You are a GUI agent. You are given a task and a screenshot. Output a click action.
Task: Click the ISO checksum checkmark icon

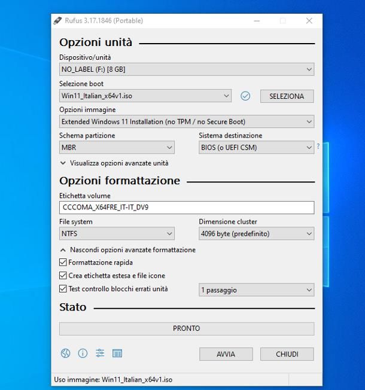coord(245,96)
